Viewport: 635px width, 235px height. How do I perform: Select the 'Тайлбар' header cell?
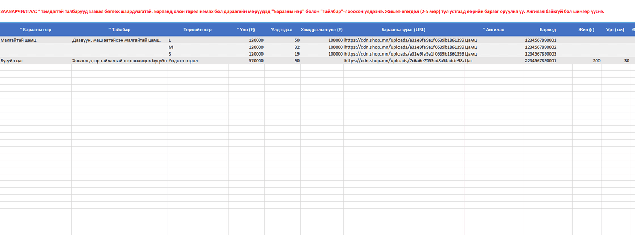120,30
